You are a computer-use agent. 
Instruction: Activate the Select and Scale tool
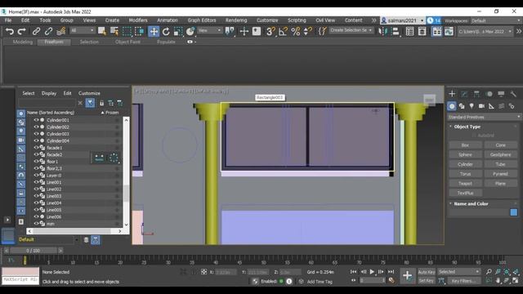click(178, 31)
